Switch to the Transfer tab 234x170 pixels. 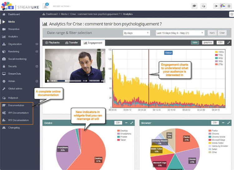(x=71, y=43)
